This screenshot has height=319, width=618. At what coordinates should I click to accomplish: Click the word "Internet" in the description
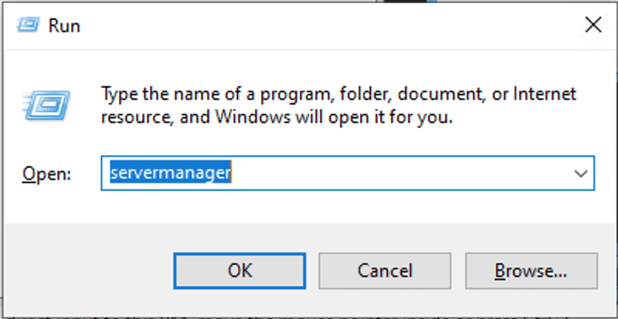point(547,94)
